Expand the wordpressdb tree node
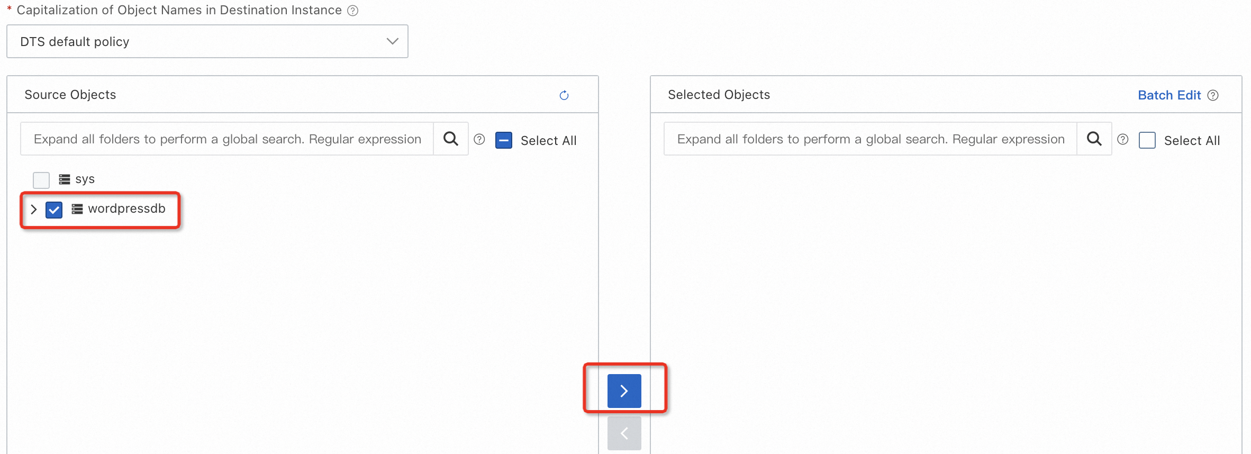 click(34, 210)
